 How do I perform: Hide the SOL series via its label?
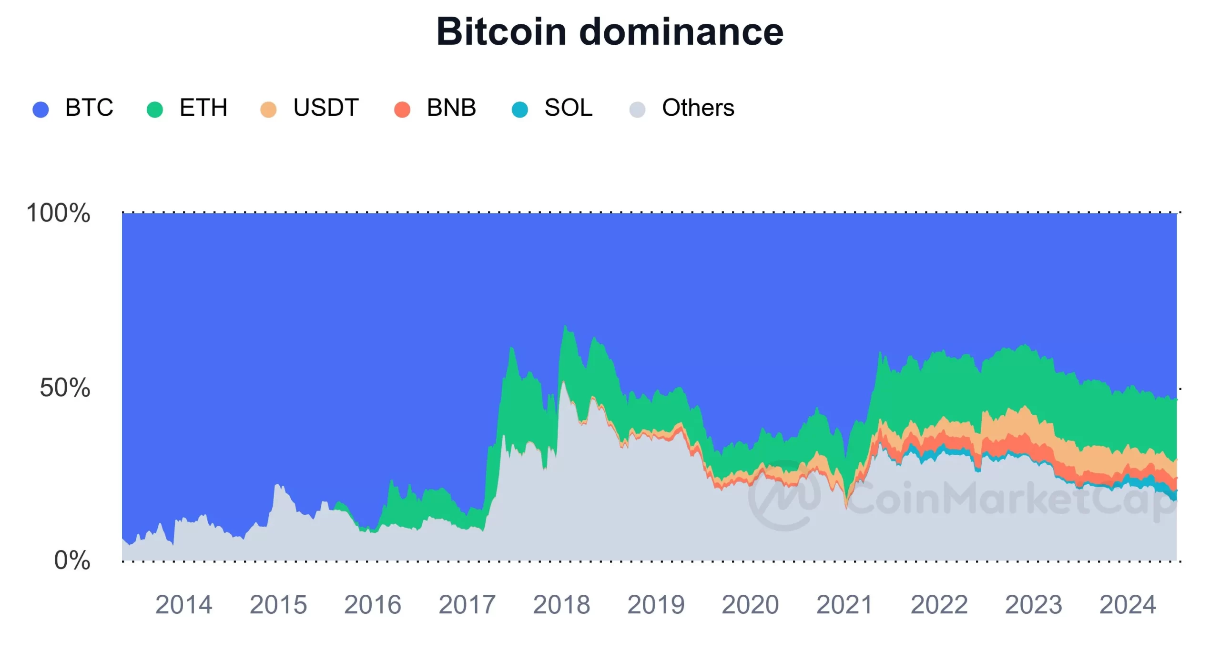(569, 108)
